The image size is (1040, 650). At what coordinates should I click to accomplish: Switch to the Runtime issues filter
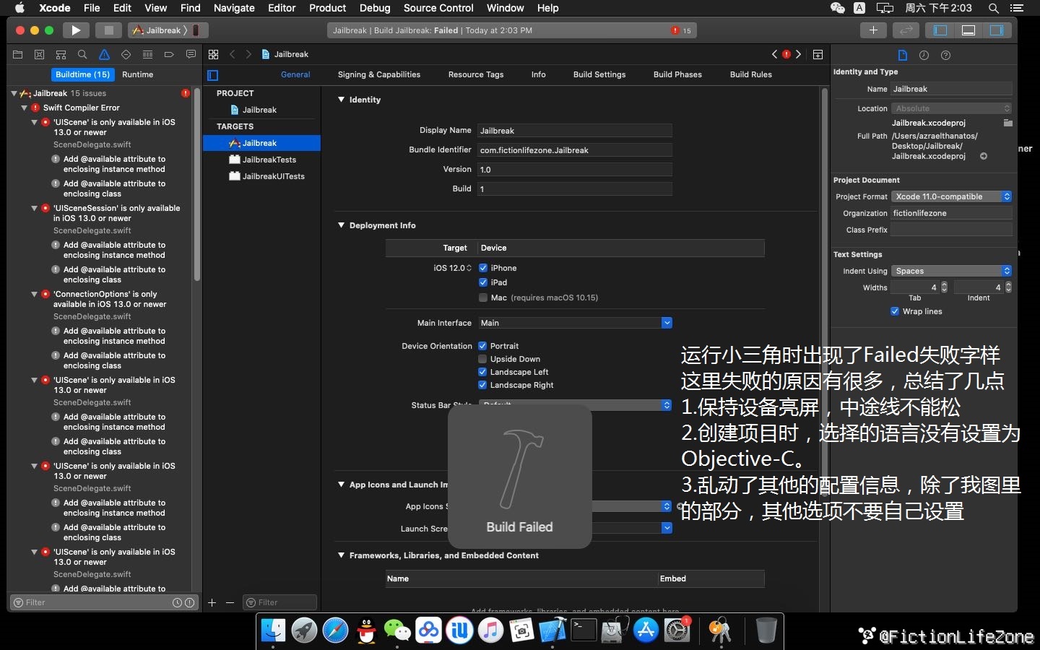coord(137,74)
